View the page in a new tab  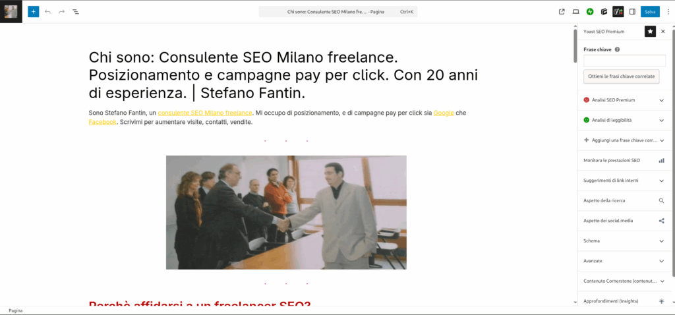[x=562, y=12]
